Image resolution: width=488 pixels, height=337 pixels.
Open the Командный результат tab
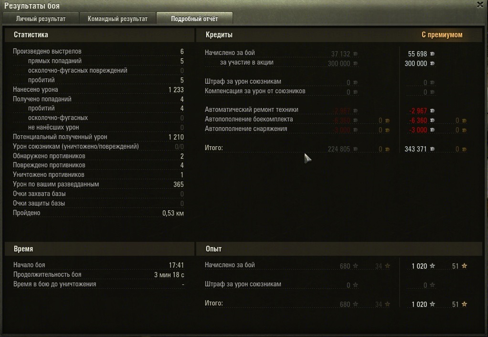pos(117,18)
